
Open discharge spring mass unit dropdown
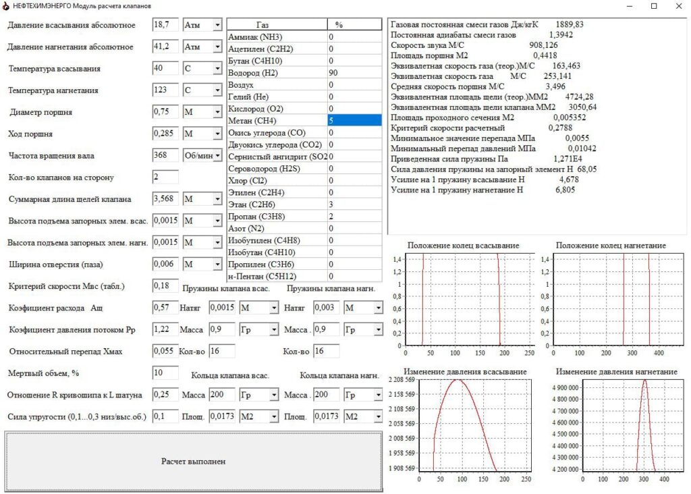pyautogui.click(x=378, y=329)
